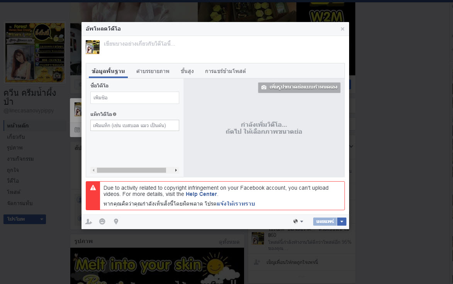Screen dimensions: 453x284
Task: Click the แจ้งให้เราทราบ link
Action: click(x=236, y=204)
